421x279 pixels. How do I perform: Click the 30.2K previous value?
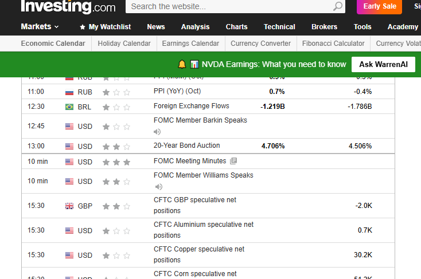(x=363, y=254)
